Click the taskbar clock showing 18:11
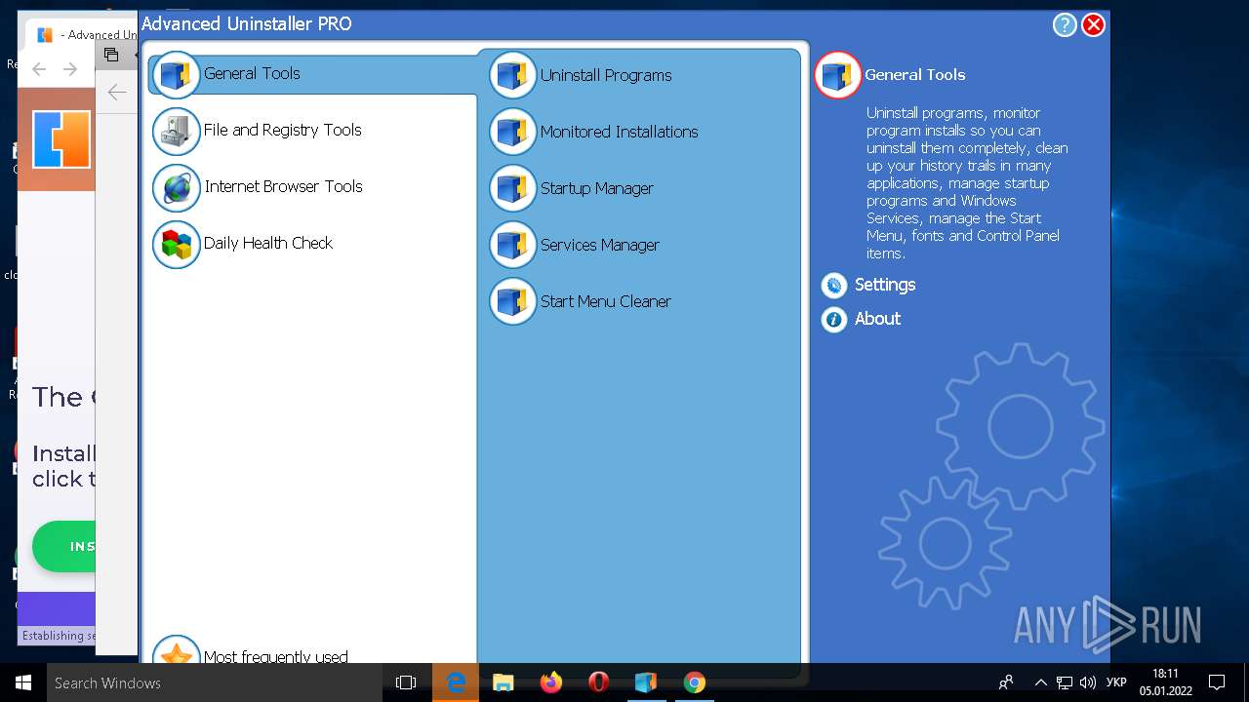This screenshot has width=1249, height=702. [x=1165, y=682]
